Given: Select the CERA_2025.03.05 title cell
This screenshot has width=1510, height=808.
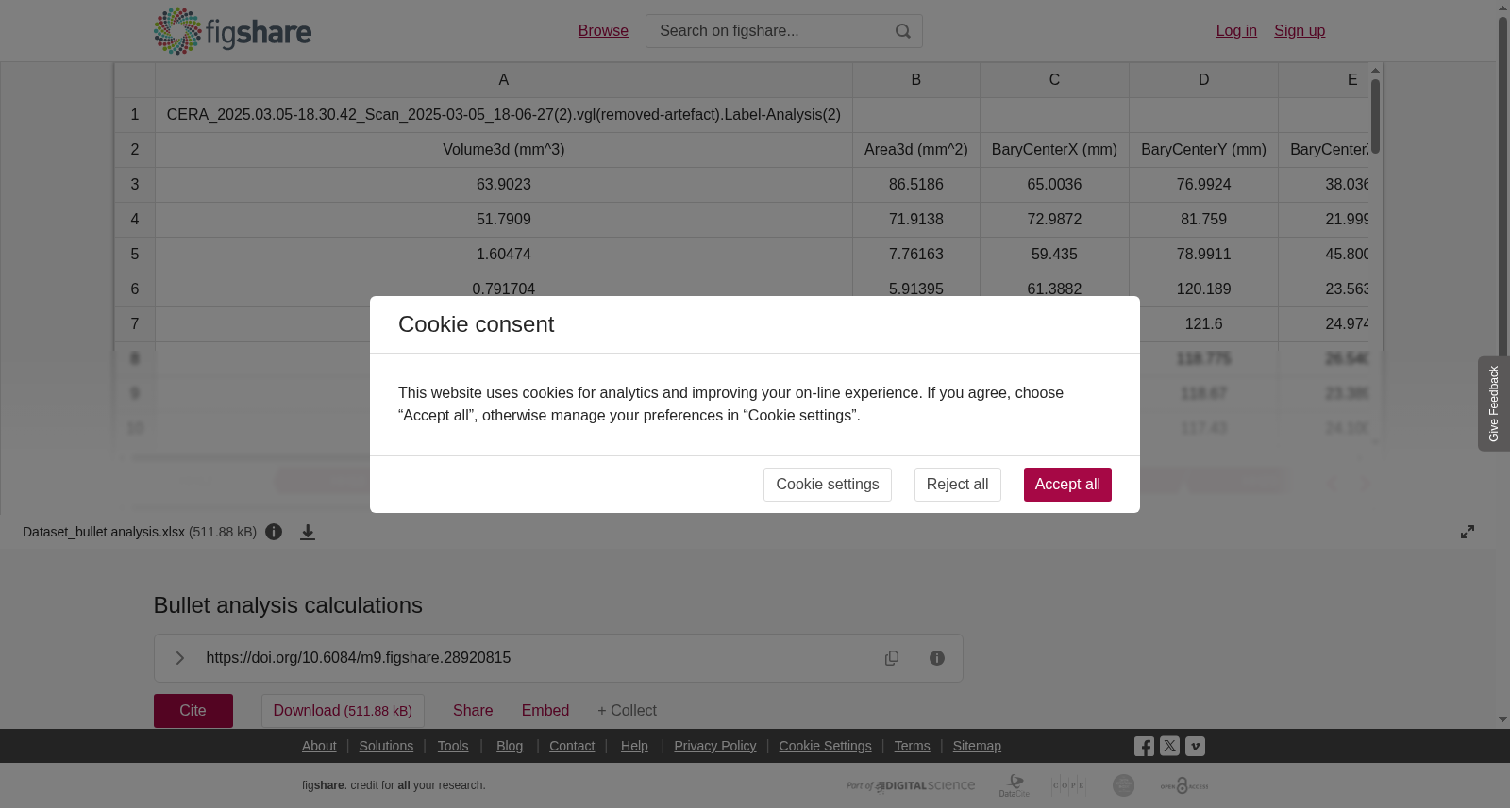Looking at the screenshot, I should point(504,115).
